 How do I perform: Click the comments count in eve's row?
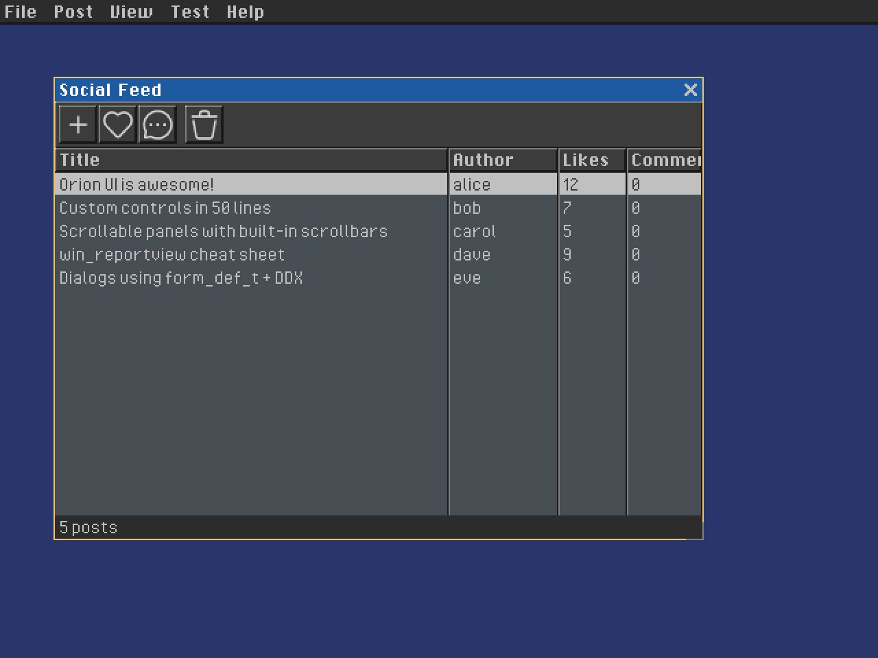(x=636, y=278)
